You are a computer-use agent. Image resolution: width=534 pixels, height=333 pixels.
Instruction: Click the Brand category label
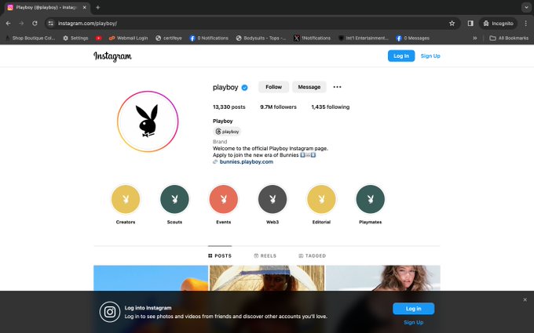[220, 142]
